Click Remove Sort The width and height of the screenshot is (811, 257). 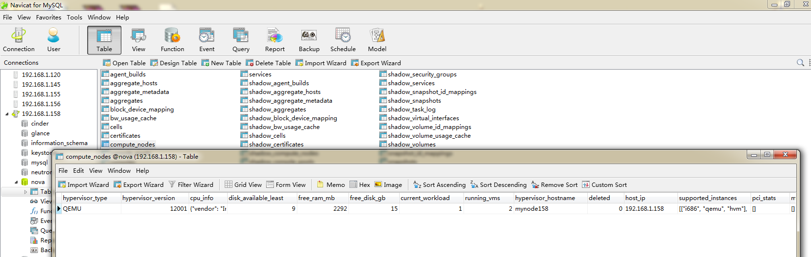(555, 184)
